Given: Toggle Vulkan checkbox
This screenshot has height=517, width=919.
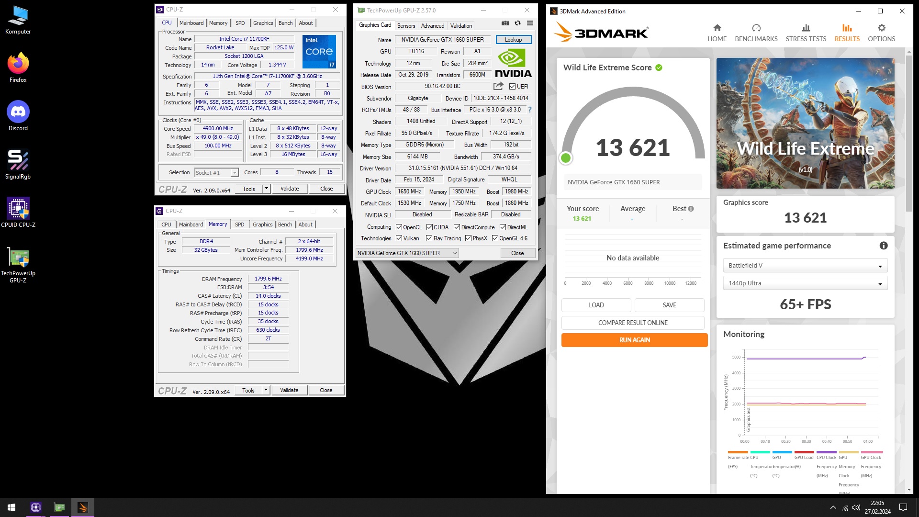Looking at the screenshot, I should pos(399,238).
